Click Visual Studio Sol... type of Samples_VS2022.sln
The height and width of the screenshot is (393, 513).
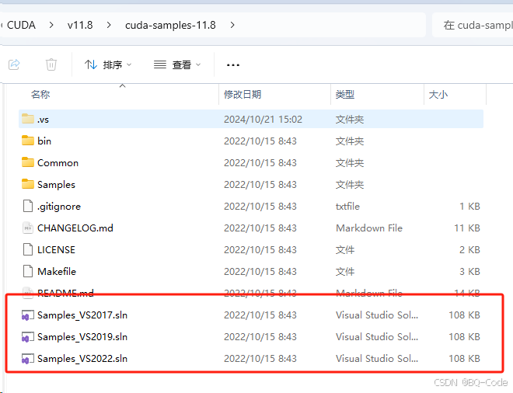point(377,359)
